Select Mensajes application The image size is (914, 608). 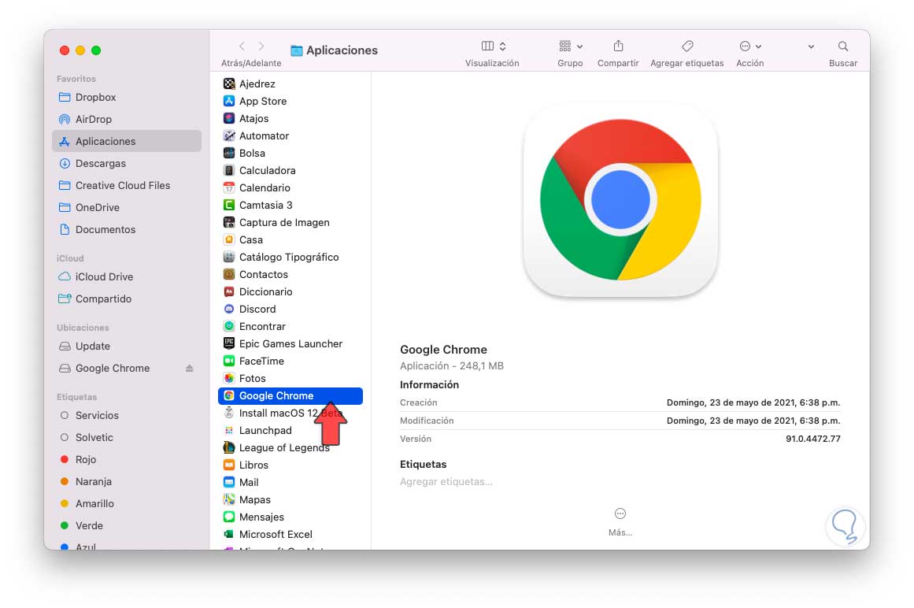pyautogui.click(x=290, y=517)
